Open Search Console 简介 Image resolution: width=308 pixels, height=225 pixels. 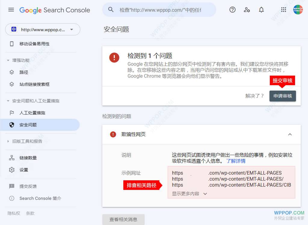click(40, 198)
